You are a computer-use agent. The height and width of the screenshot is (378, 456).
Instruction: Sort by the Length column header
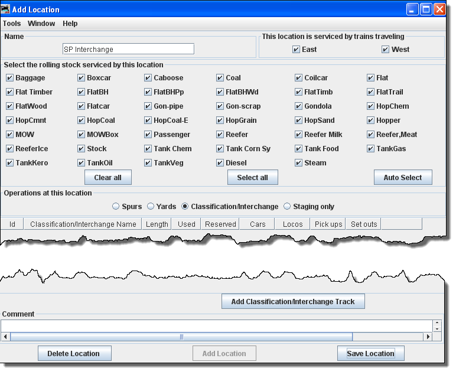(157, 224)
